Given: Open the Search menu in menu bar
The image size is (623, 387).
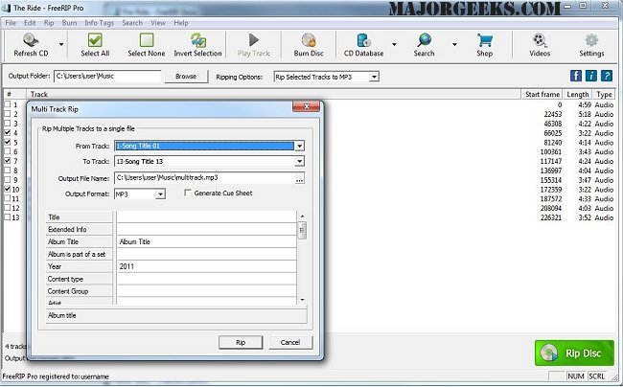Looking at the screenshot, I should point(132,23).
